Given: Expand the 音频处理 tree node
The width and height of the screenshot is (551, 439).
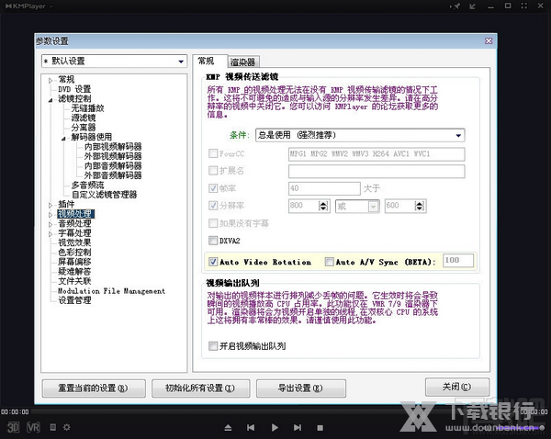Looking at the screenshot, I should click(51, 223).
